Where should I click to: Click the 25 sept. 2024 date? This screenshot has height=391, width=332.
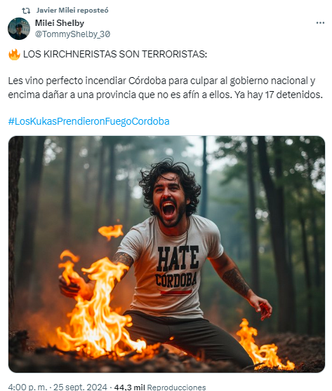[80, 387]
